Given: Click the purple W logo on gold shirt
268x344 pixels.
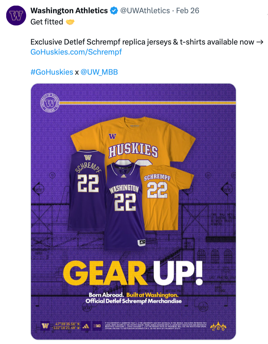Looking at the screenshot, I should [x=112, y=136].
